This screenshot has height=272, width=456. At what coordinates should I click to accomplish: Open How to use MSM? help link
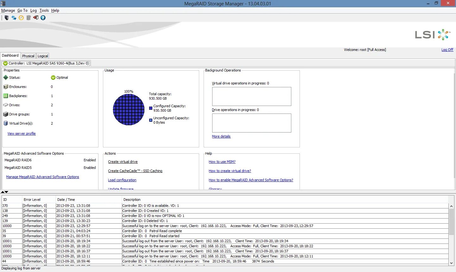click(x=222, y=162)
